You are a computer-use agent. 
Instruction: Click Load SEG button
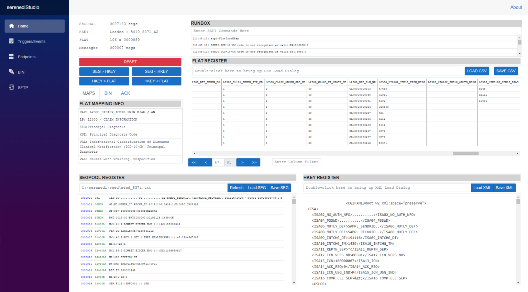pyautogui.click(x=257, y=188)
